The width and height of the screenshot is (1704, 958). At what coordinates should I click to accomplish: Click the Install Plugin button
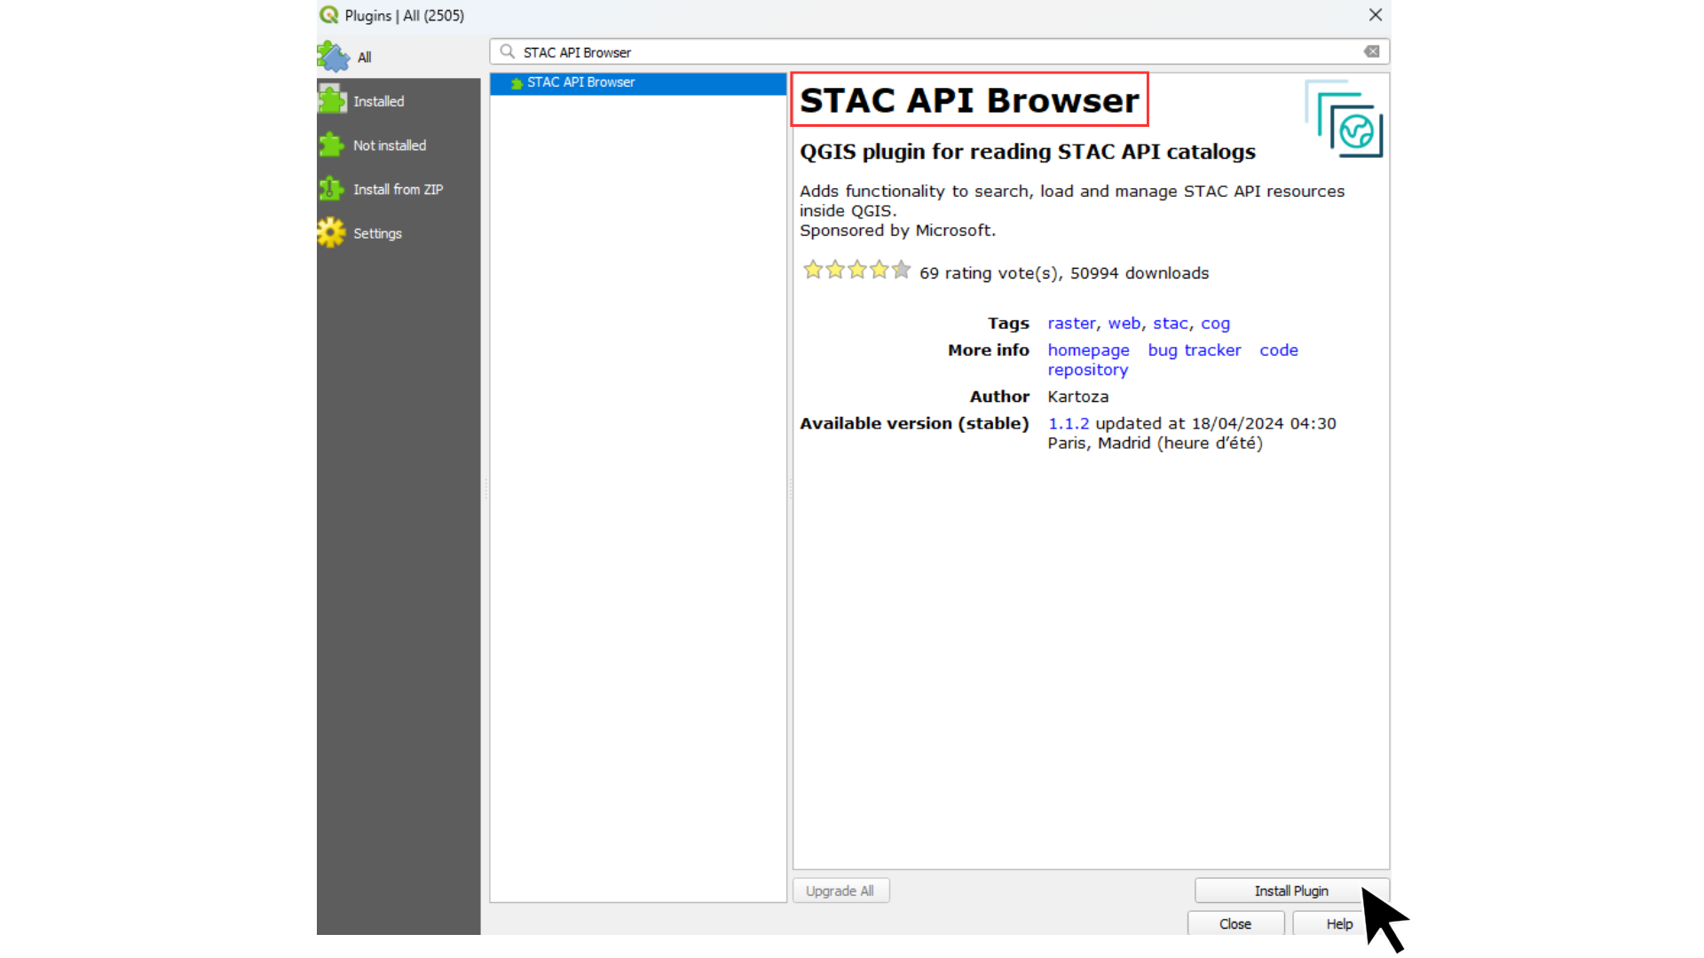click(1291, 891)
